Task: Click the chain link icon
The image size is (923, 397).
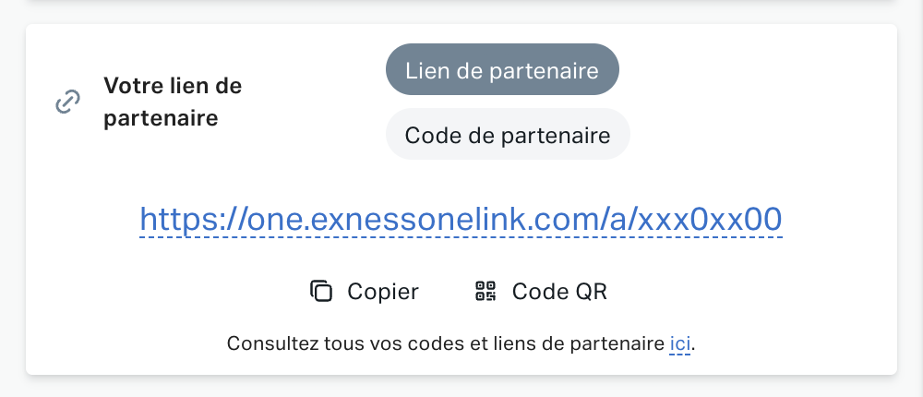Action: (x=68, y=102)
